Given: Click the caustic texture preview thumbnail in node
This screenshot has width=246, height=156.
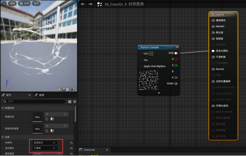Looking at the screenshot, I should [x=149, y=80].
